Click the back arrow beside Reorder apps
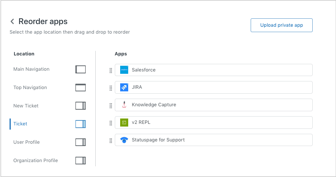The height and width of the screenshot is (177, 336). pos(12,22)
